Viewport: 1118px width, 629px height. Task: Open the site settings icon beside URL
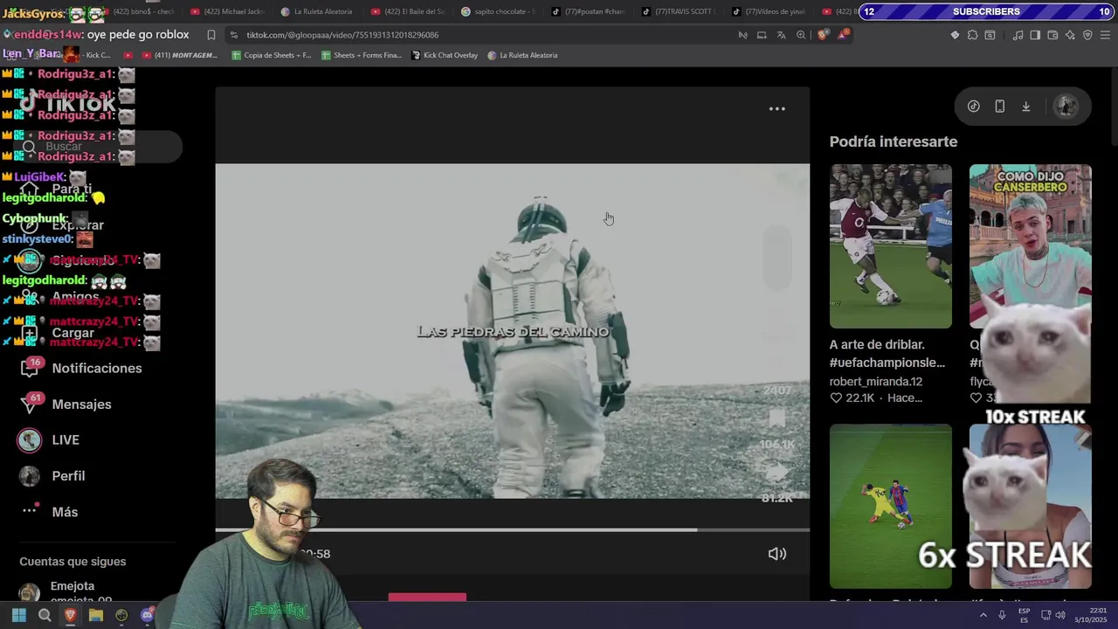point(234,35)
